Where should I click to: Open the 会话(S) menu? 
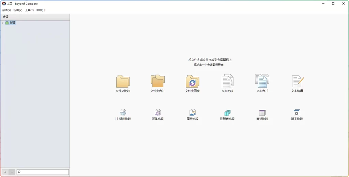6,10
